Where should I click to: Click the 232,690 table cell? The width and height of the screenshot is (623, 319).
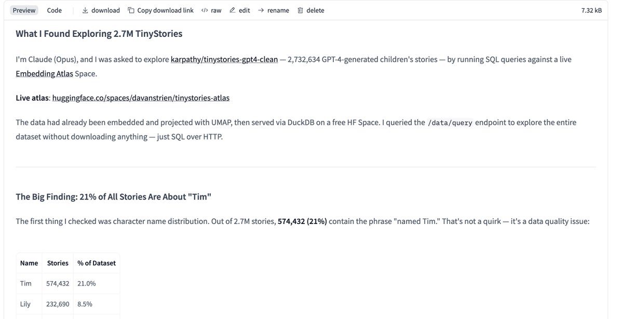[x=58, y=304]
